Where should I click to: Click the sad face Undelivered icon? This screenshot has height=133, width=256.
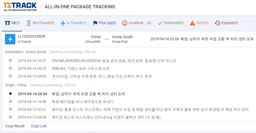coord(125,23)
